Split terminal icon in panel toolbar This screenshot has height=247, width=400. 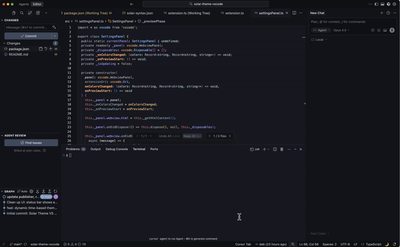(274, 149)
